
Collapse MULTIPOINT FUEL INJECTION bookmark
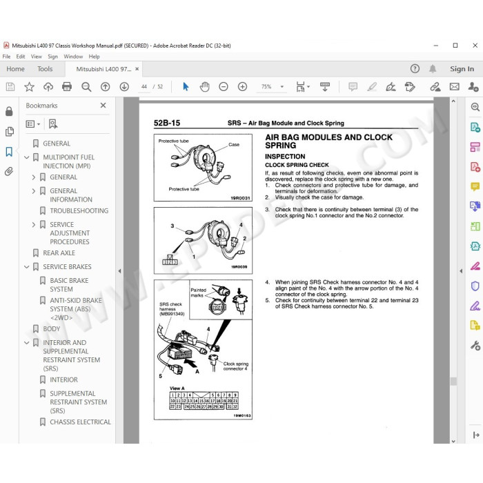[27, 157]
